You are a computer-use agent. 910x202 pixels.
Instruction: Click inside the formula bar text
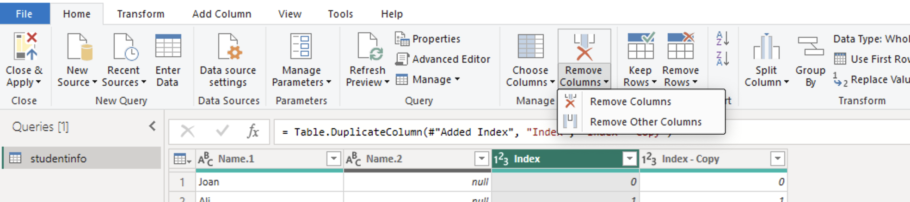pyautogui.click(x=416, y=132)
